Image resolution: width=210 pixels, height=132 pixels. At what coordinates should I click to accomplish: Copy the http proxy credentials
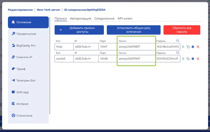pyautogui.click(x=188, y=47)
